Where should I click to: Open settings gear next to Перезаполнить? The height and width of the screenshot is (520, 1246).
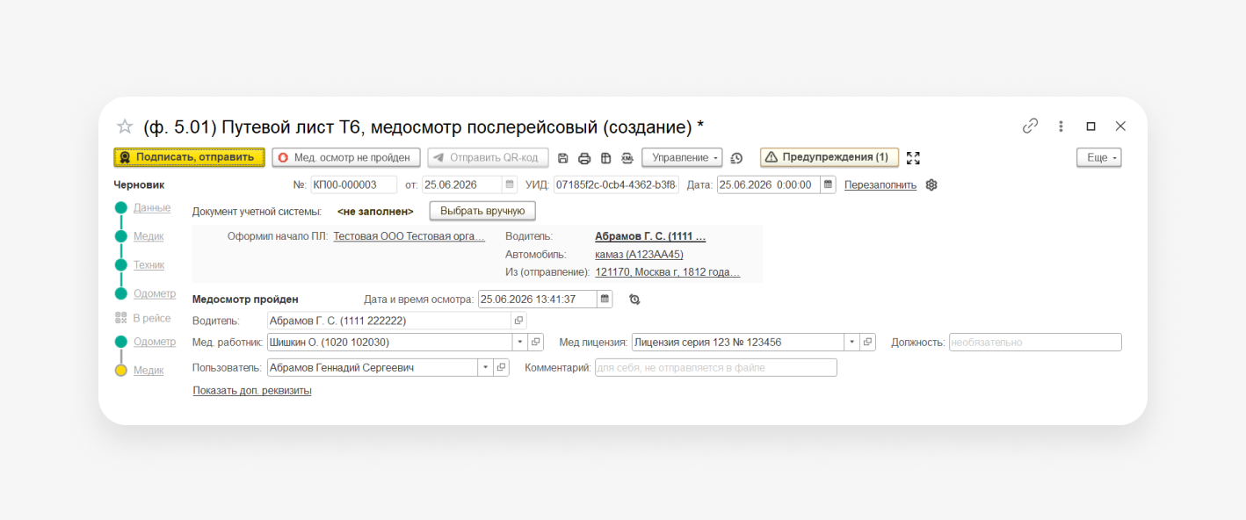click(931, 184)
